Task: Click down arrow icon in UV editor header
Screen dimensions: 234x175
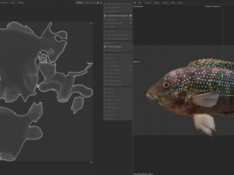Action: pyautogui.click(x=101, y=2)
